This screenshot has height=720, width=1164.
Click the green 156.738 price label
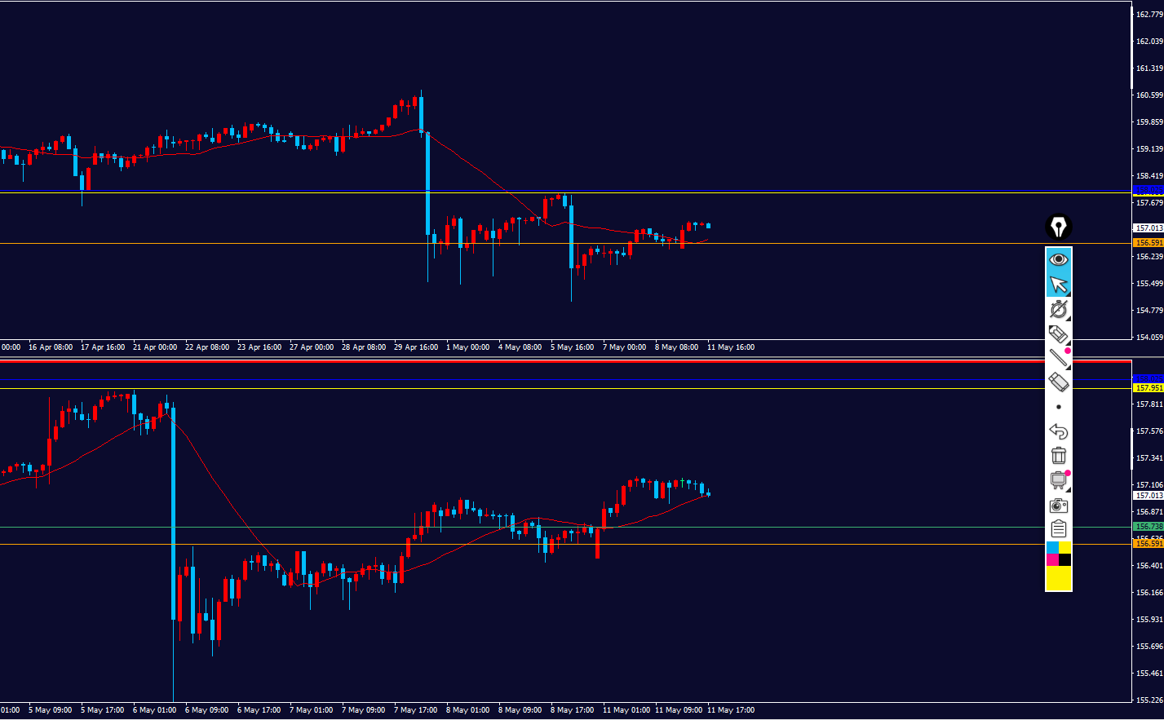coord(1149,527)
